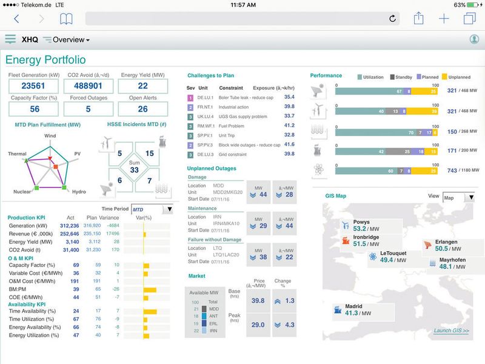Image resolution: width=485 pixels, height=364 pixels.
Task: Open the Forced Outages 5 tile
Action: 89,109
